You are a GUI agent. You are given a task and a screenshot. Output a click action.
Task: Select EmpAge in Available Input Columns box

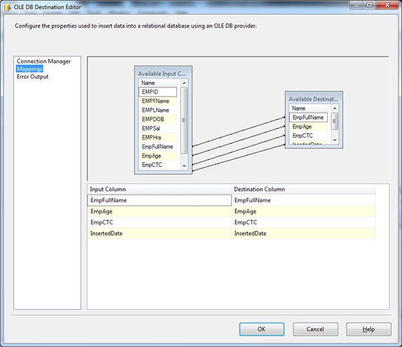coord(158,156)
